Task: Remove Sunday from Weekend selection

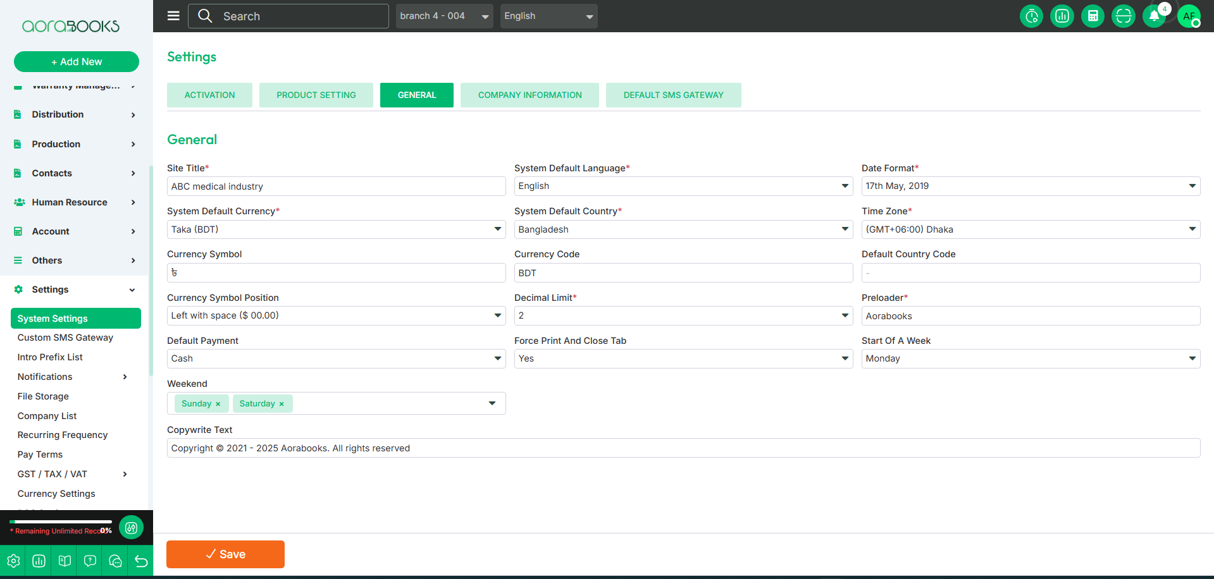Action: coord(218,404)
